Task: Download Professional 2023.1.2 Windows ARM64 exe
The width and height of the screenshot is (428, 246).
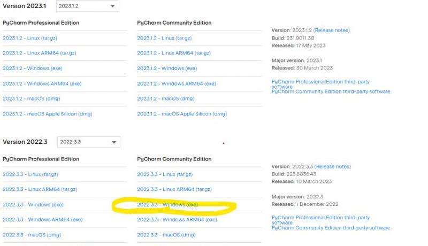Action: pyautogui.click(x=42, y=84)
